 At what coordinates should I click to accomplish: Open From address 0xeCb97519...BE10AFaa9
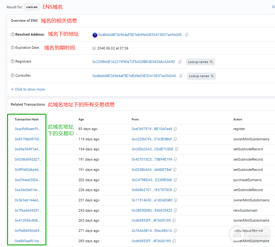(x=152, y=129)
